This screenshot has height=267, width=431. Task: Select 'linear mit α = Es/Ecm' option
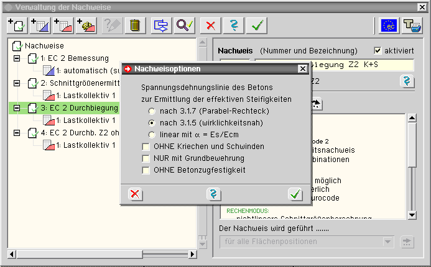tap(152, 134)
